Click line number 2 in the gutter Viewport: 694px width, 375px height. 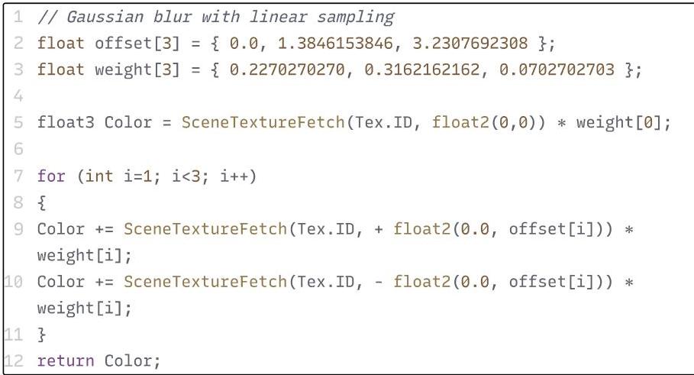click(18, 43)
